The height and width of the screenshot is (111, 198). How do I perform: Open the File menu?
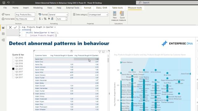point(5,8)
